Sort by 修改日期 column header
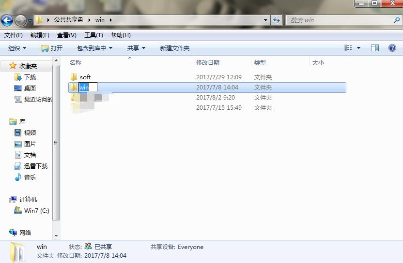 [208, 62]
